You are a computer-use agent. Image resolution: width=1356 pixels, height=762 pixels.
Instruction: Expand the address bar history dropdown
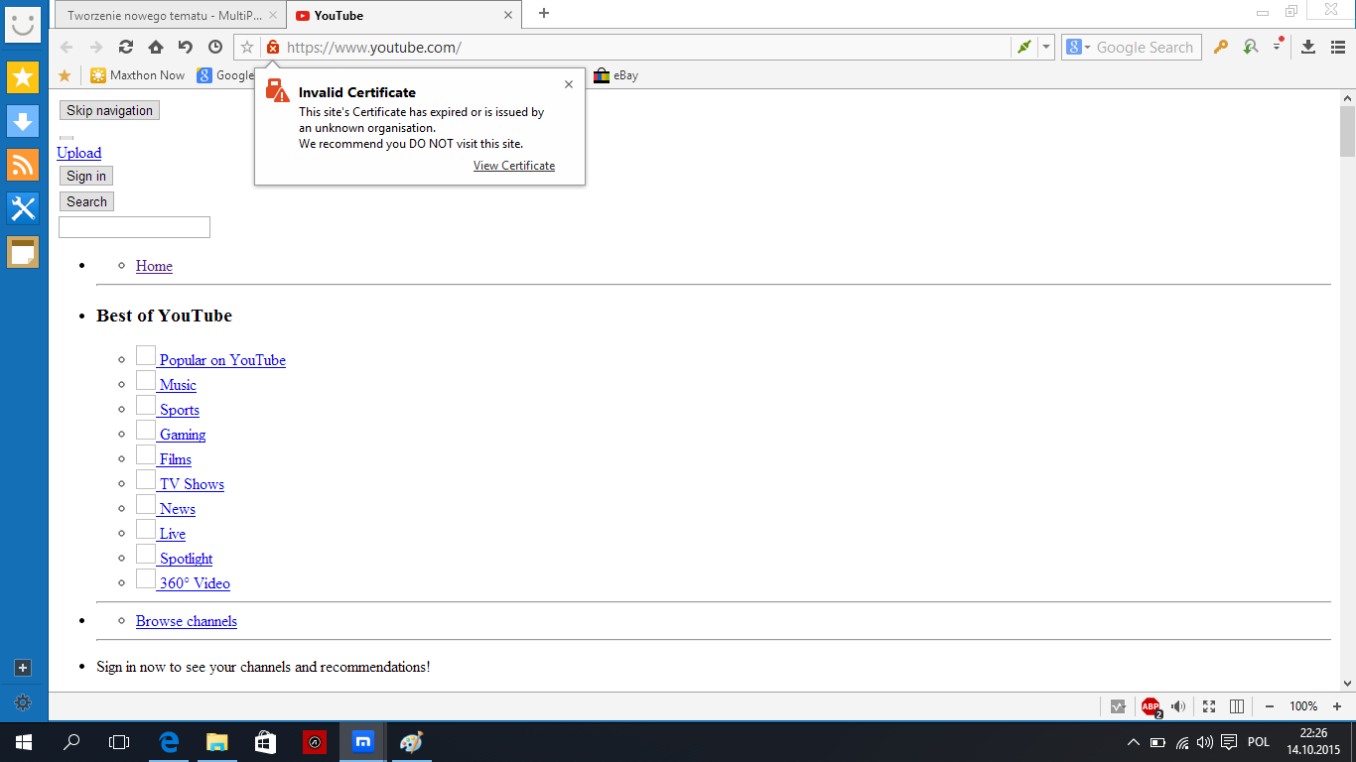[1046, 47]
